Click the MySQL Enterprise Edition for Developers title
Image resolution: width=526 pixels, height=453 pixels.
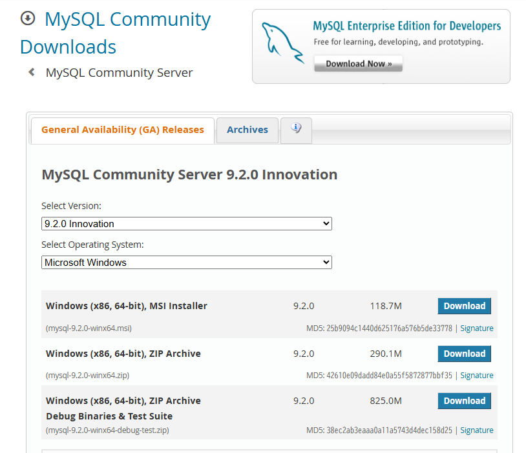tap(406, 26)
